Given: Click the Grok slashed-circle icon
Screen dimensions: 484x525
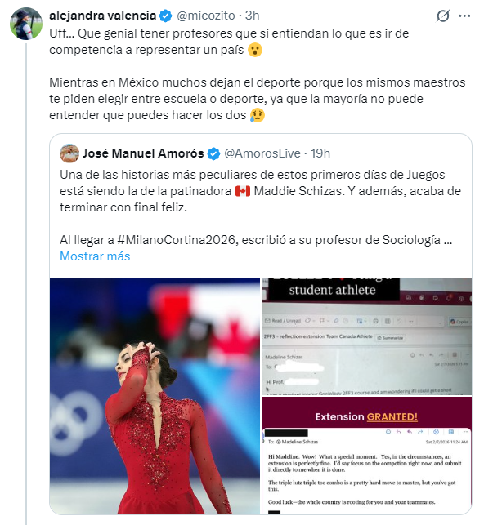Looking at the screenshot, I should click(443, 16).
